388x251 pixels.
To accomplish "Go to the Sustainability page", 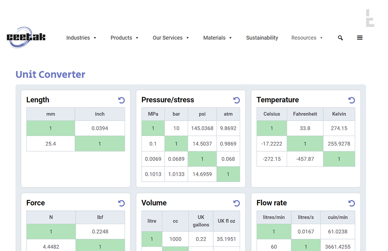I will [x=262, y=38].
